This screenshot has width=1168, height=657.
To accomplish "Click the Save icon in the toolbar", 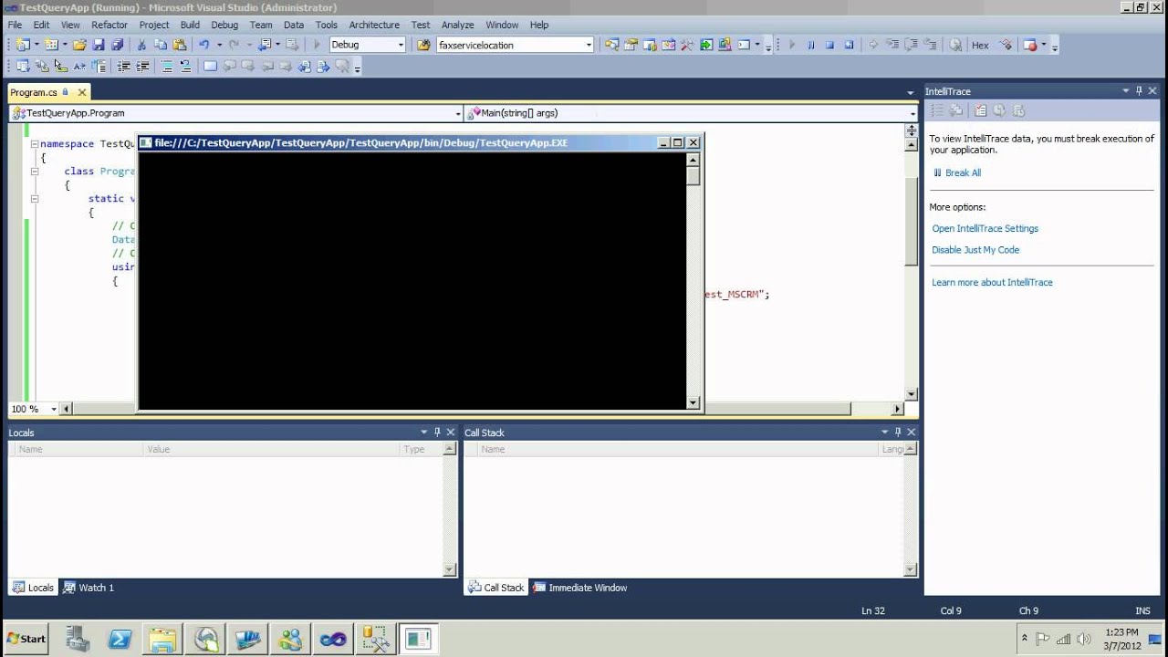I will coord(99,45).
